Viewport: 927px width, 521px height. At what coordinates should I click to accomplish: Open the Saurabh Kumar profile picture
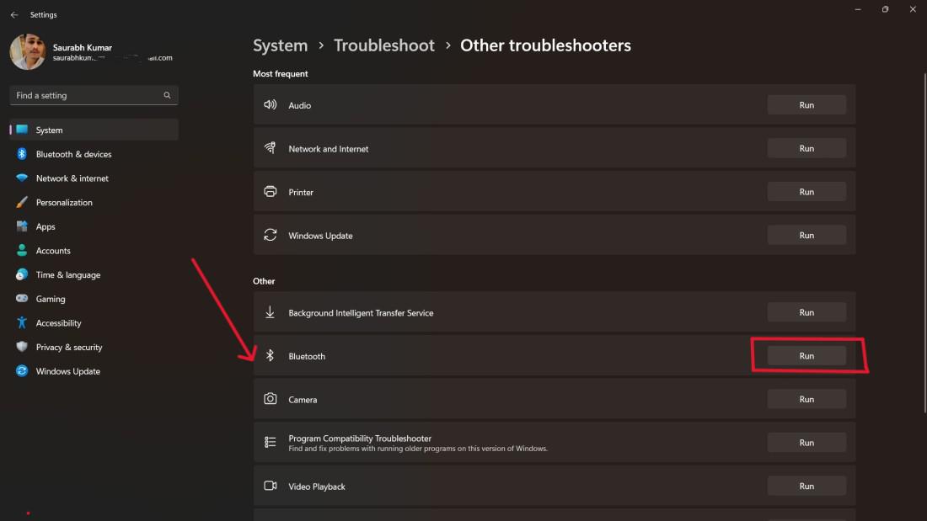tap(28, 52)
